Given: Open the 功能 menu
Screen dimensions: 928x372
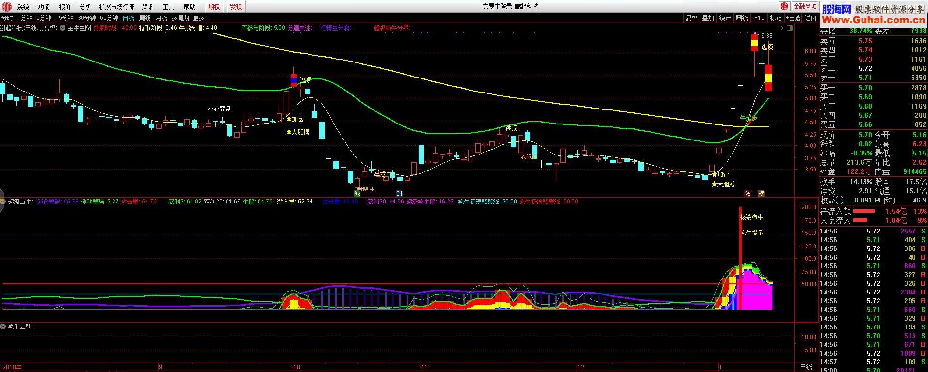Looking at the screenshot, I should coord(44,7).
